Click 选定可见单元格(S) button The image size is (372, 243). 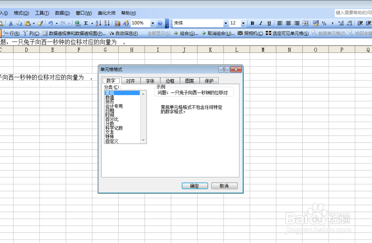(287, 33)
